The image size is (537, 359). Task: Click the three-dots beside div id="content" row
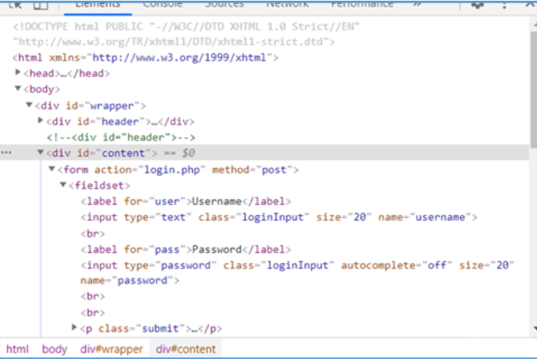[x=7, y=153]
